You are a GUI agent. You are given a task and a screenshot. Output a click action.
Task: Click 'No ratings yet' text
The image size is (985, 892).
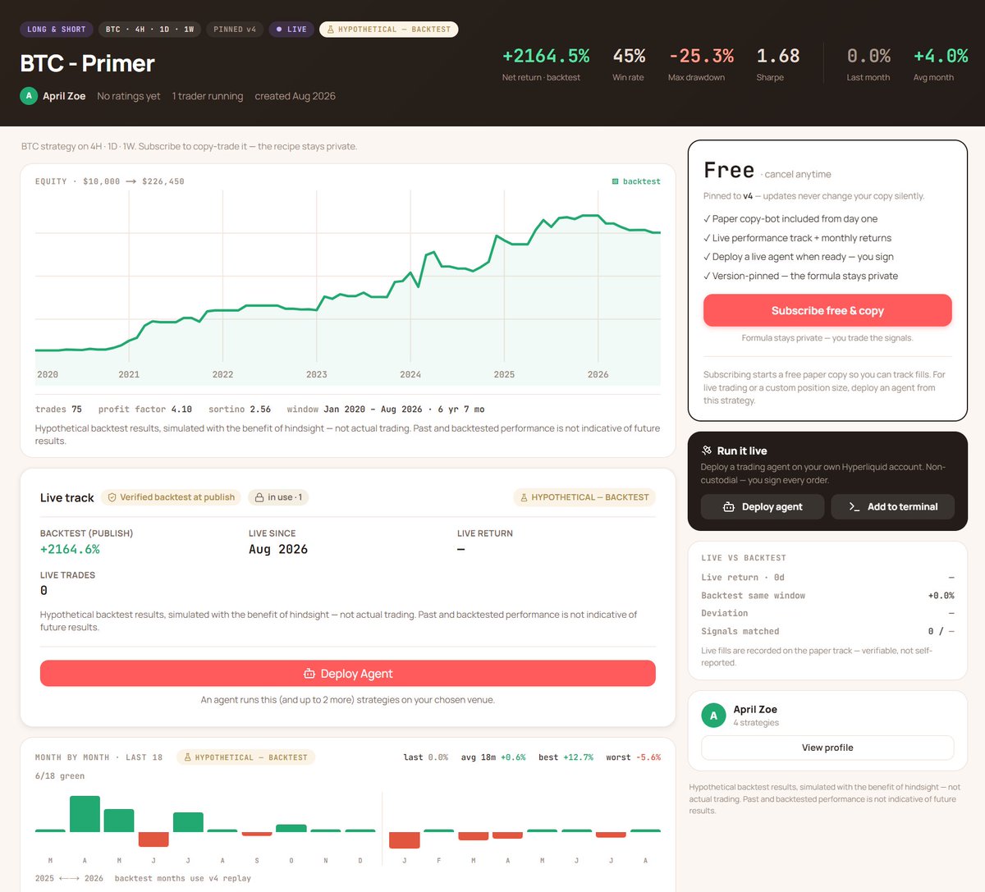129,96
